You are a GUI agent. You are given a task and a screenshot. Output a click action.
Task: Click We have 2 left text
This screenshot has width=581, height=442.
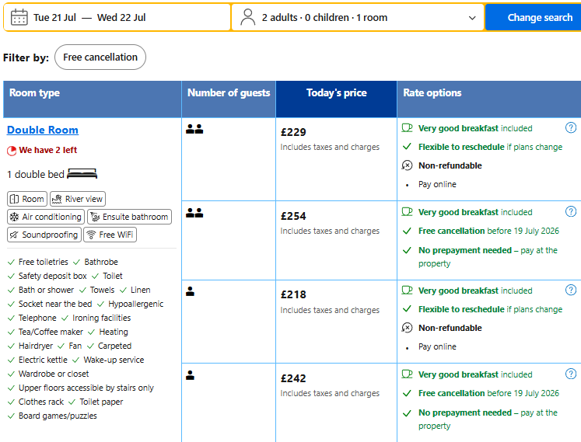48,150
